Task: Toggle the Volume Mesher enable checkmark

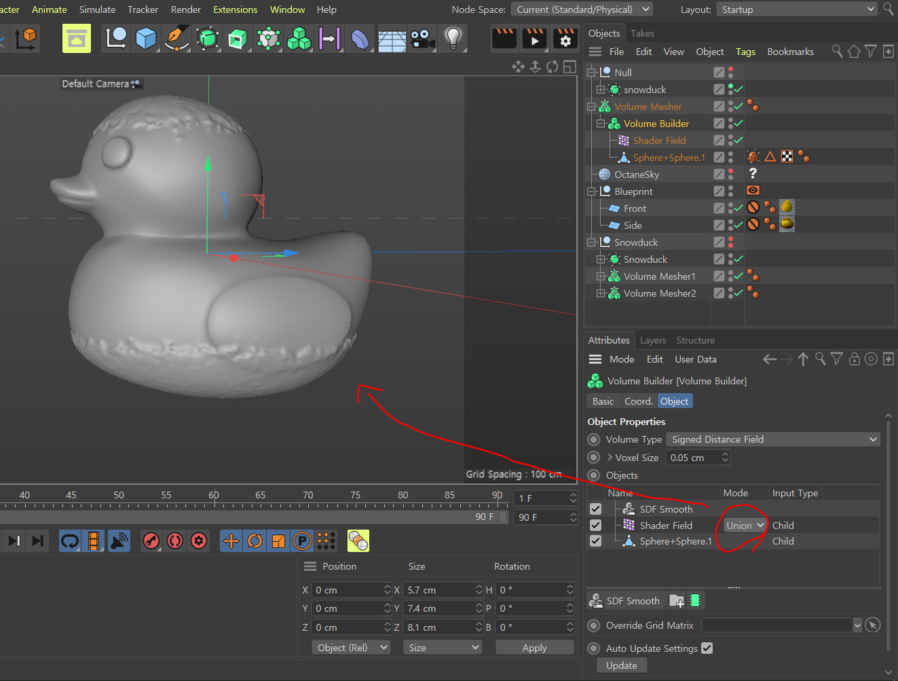Action: coord(738,106)
